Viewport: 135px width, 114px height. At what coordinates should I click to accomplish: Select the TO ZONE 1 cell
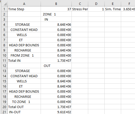(x=24, y=102)
